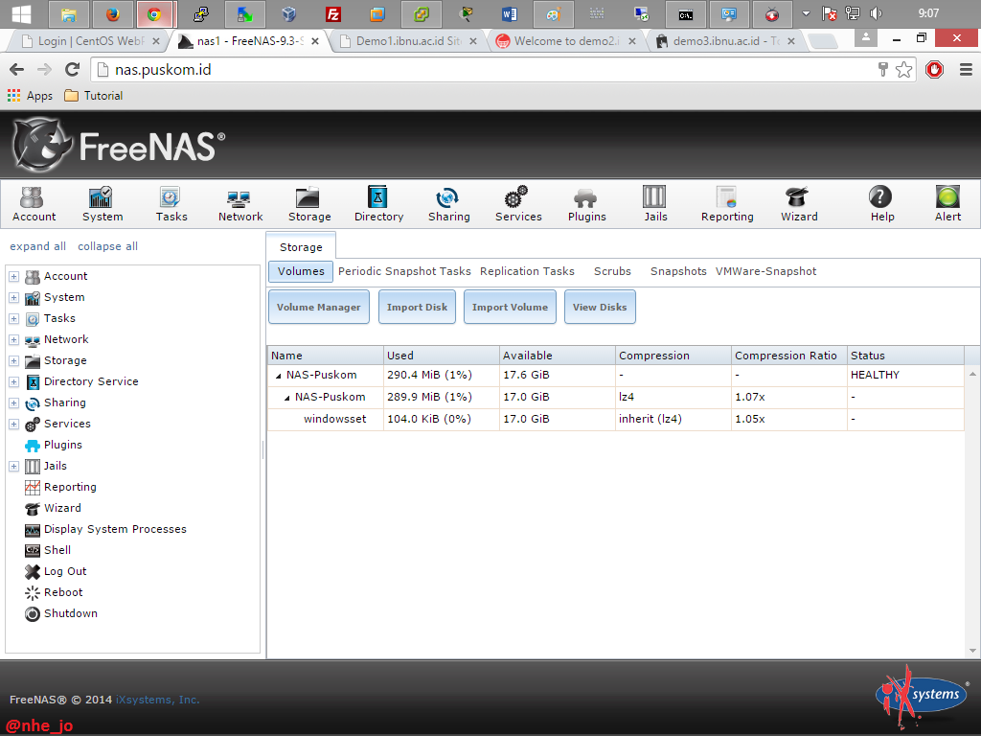The height and width of the screenshot is (736, 981).
Task: Expand the Network tree node
Action: pos(13,340)
